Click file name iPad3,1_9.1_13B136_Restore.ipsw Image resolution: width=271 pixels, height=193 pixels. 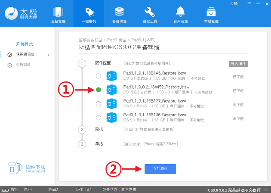tap(154, 115)
